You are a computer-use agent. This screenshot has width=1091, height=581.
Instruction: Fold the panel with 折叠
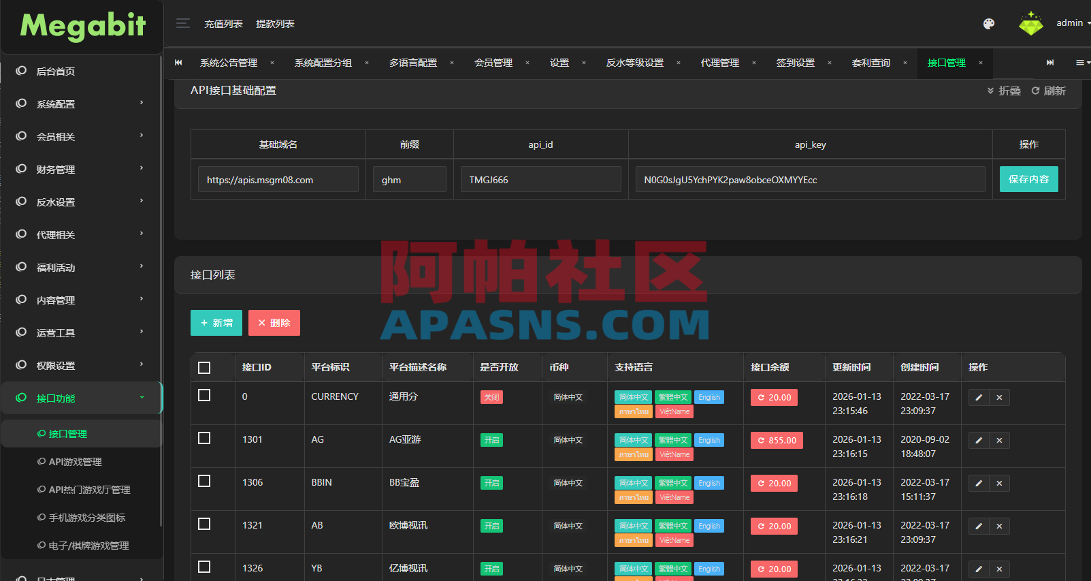[1004, 91]
